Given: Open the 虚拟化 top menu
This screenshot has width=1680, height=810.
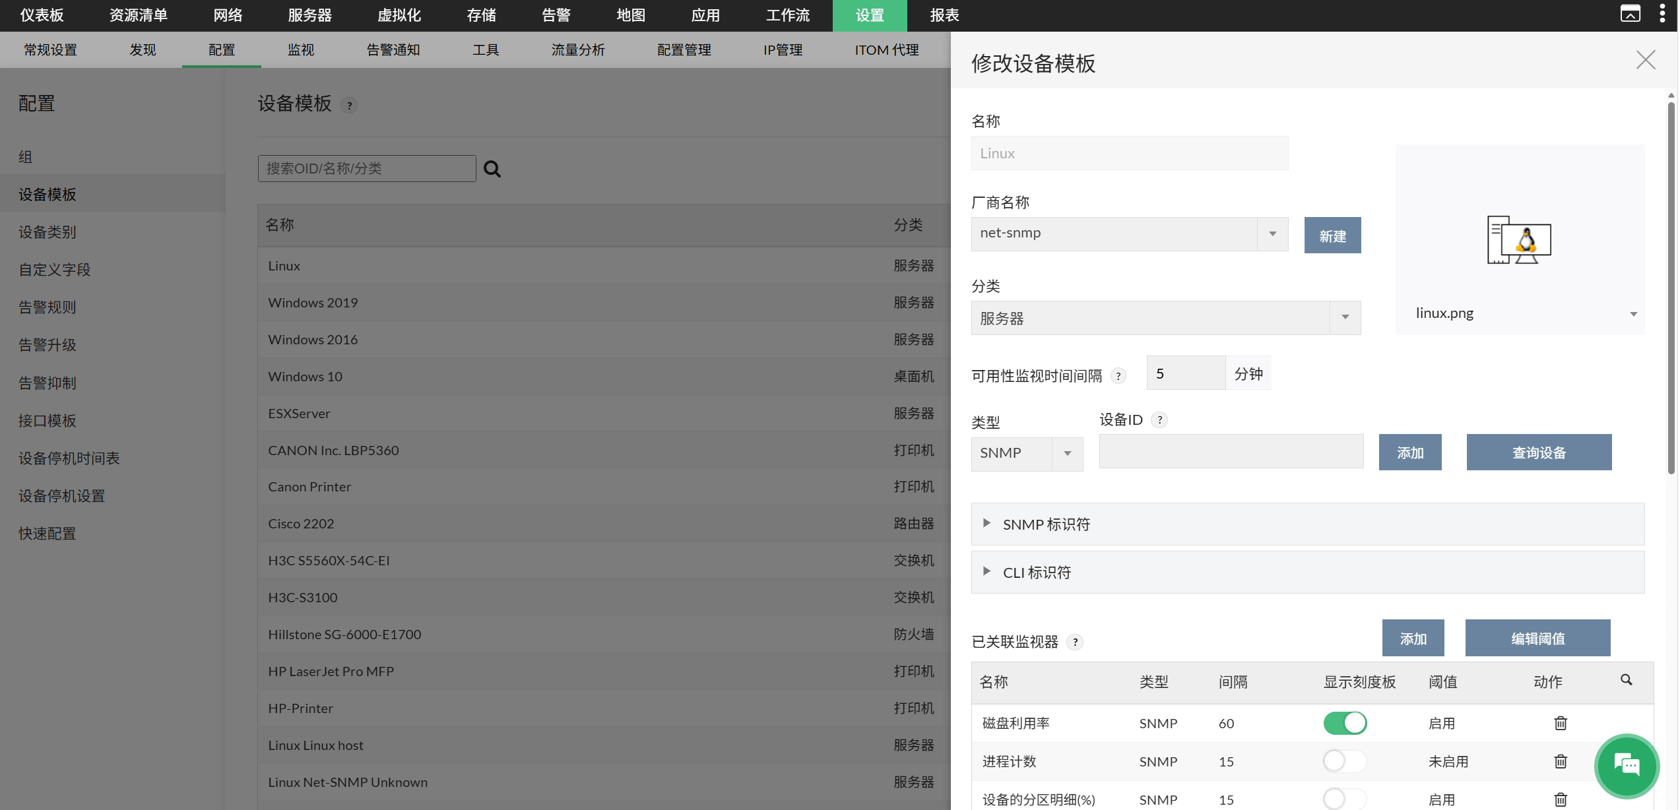Looking at the screenshot, I should click(x=399, y=15).
